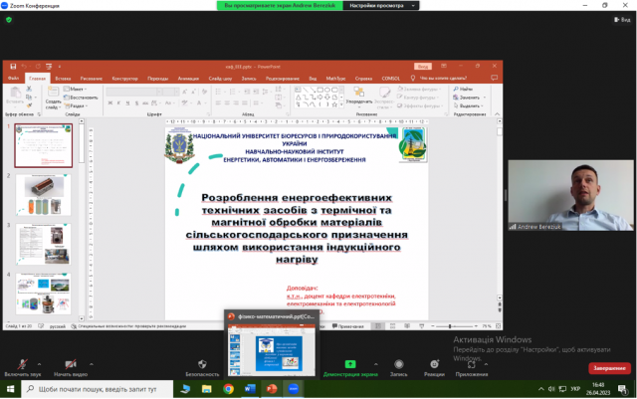Expand video options caret next to camera
The image size is (637, 399).
point(92,364)
